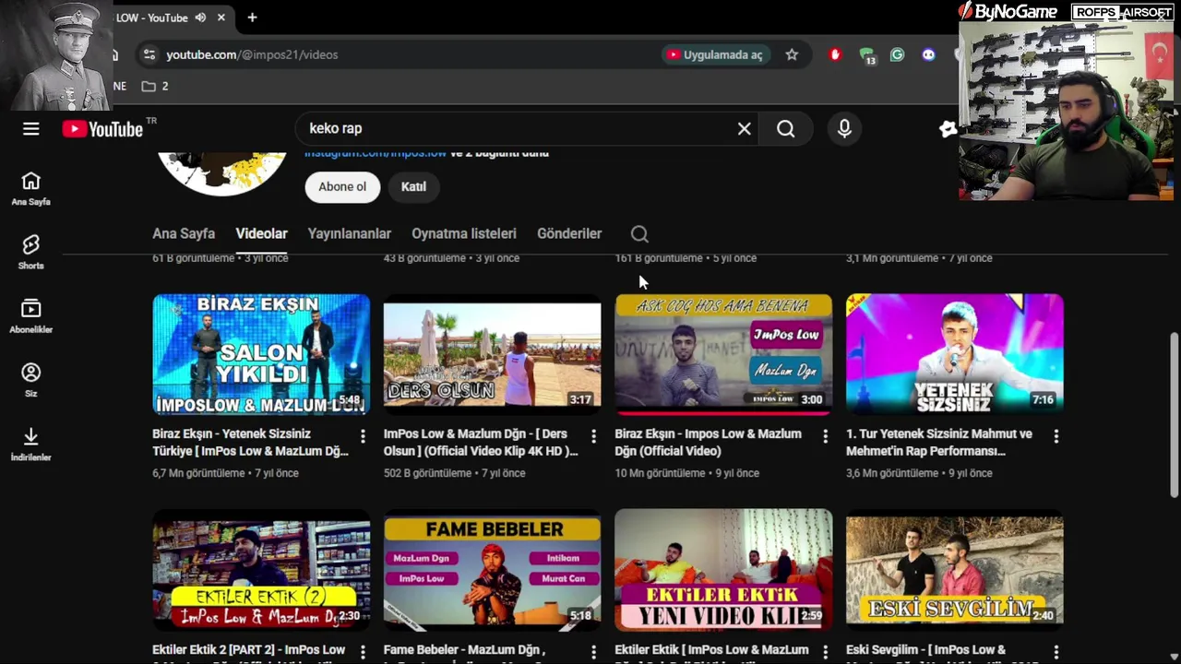1181x664 pixels.
Task: Play Eski Sevgilim thumbnail
Action: 955,570
